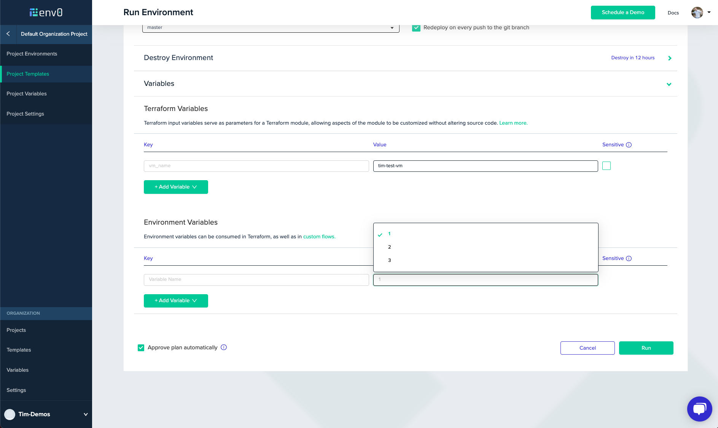
Task: Open the custom flows link
Action: (x=319, y=237)
